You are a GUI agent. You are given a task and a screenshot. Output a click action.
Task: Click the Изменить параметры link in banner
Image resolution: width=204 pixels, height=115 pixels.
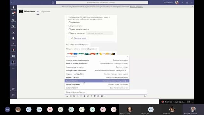click(136, 7)
